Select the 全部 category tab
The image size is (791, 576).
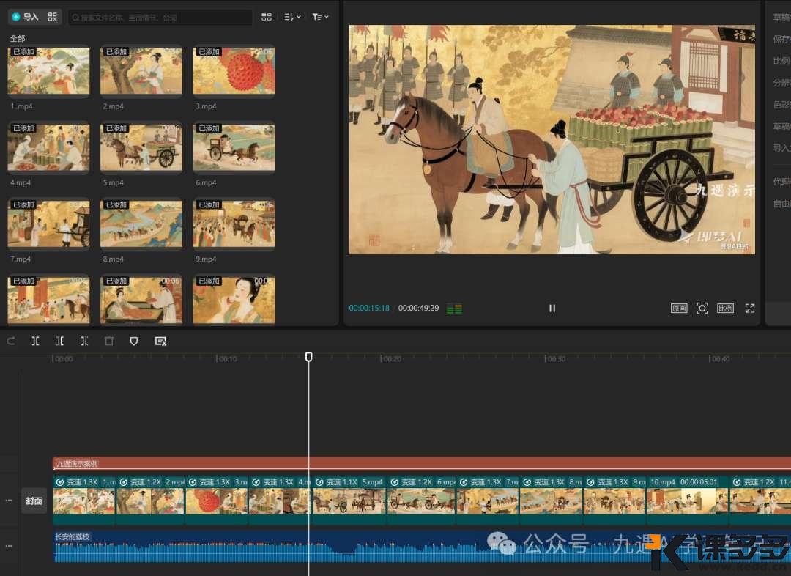point(18,38)
